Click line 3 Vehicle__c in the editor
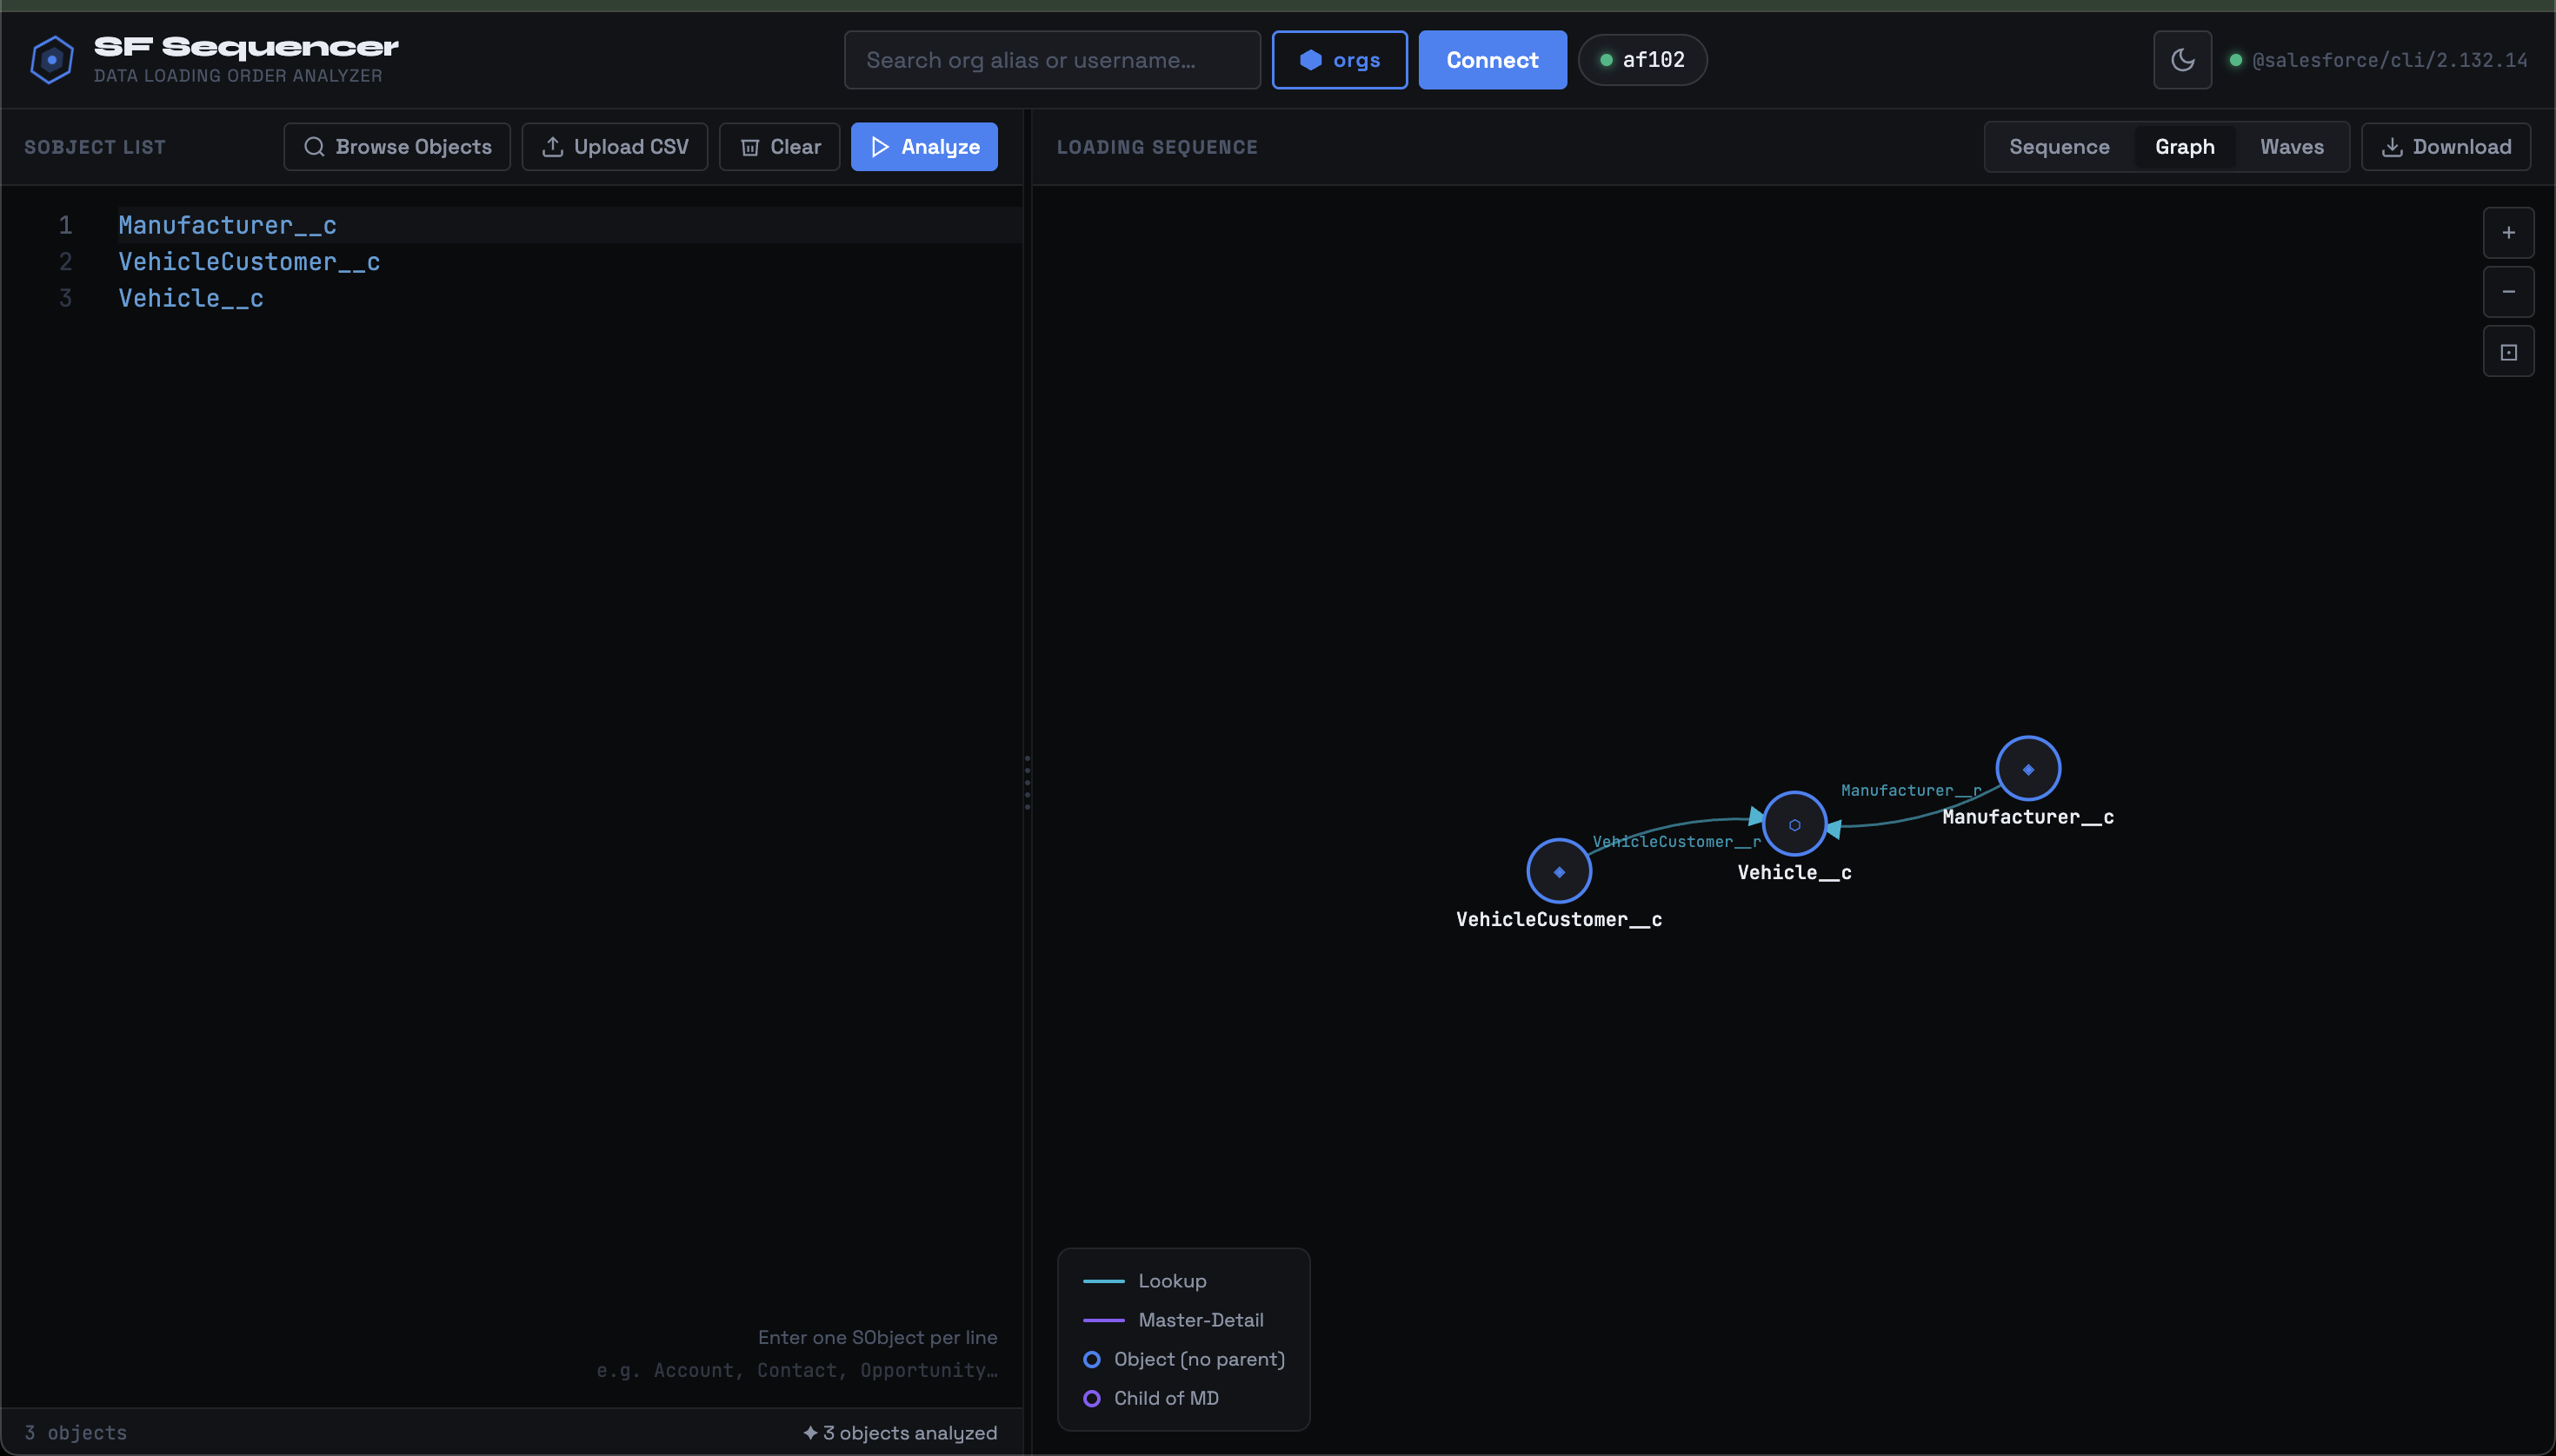Screen dimensions: 2556x1456 pos(191,298)
